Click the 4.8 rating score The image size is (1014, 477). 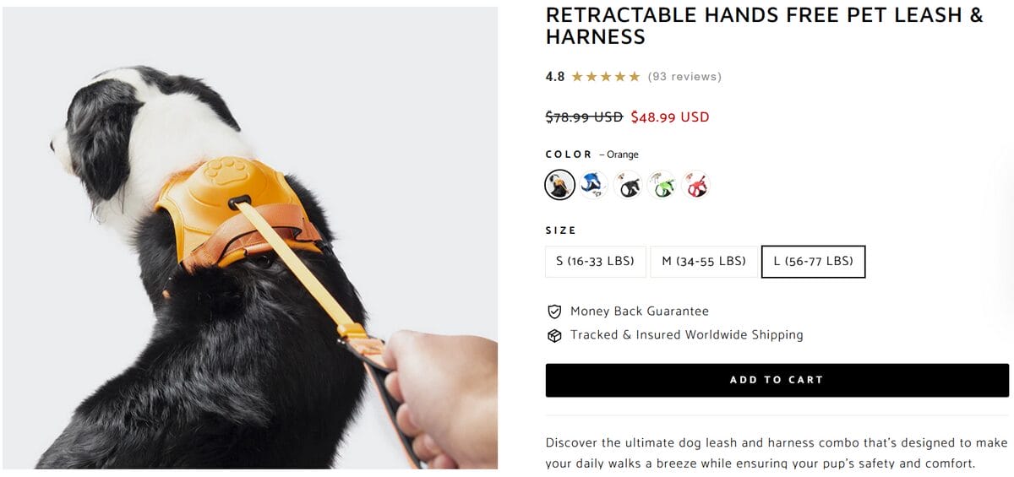click(555, 77)
